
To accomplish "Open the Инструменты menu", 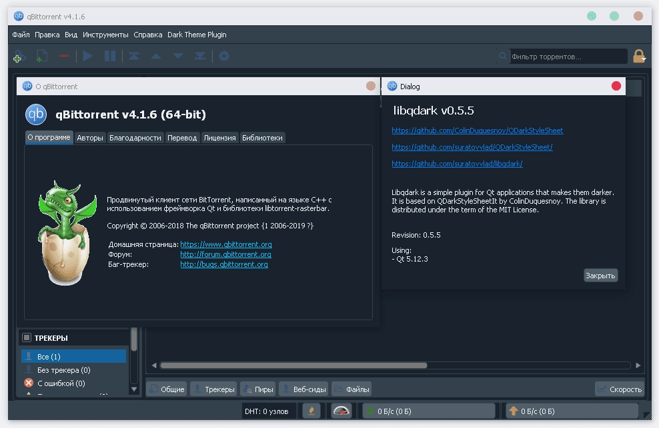I will [105, 35].
